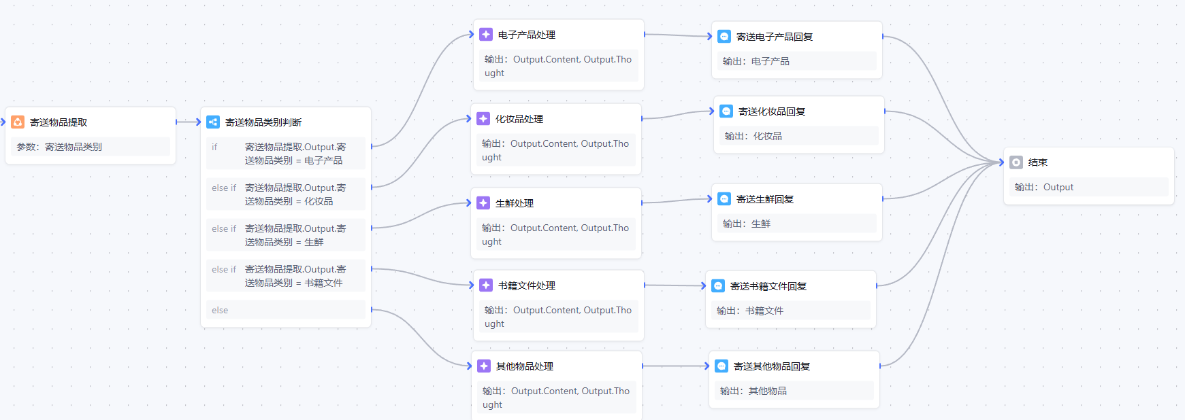
Task: Click the message icon of 寄送化妆品回复
Action: pyautogui.click(x=726, y=111)
